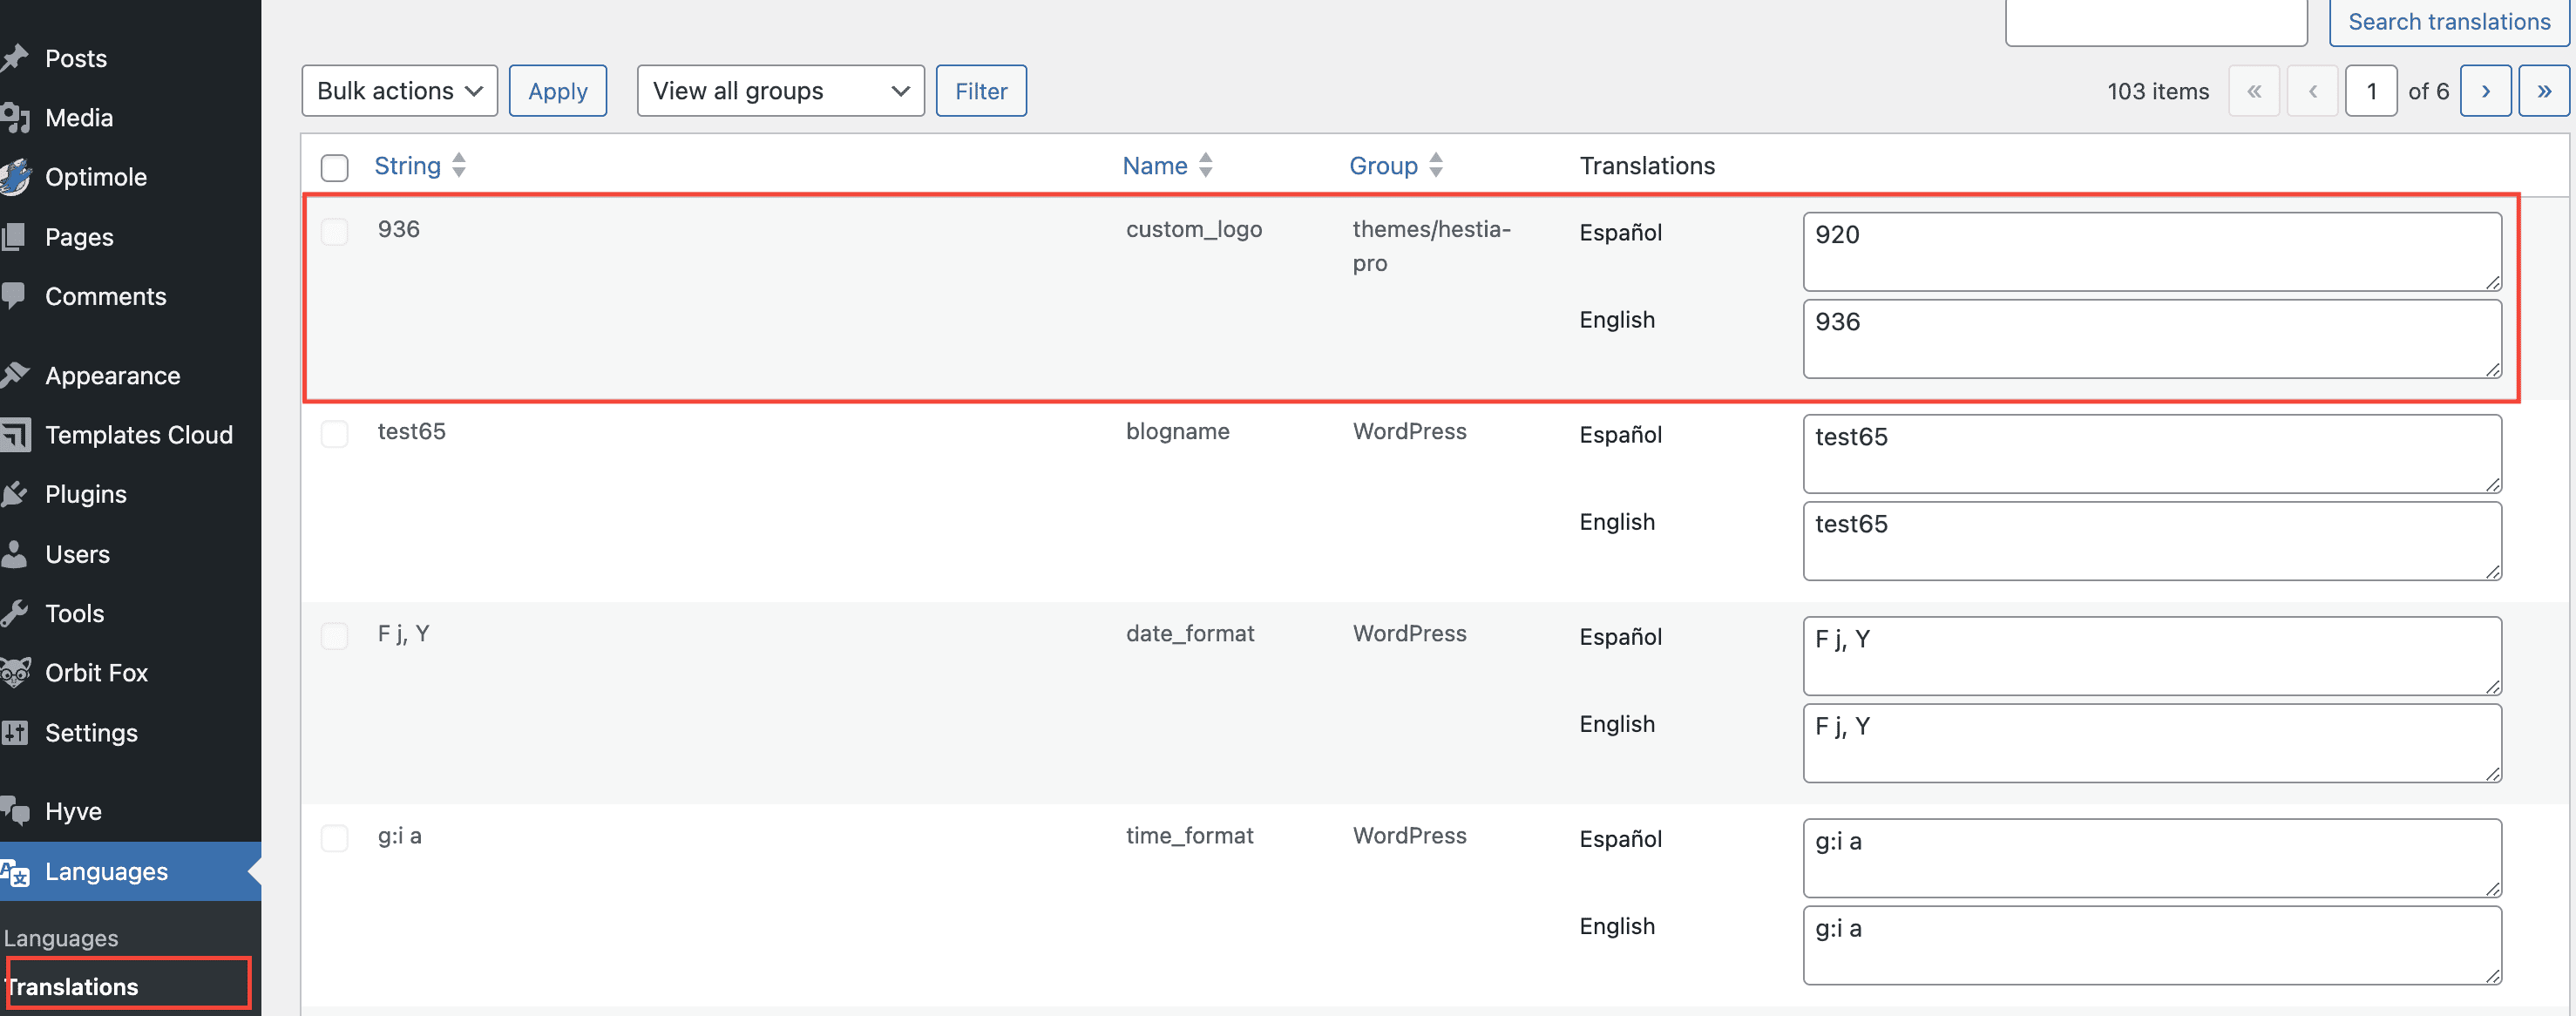Screen dimensions: 2576x1016
Task: Click the Settings sliders icon
Action: (14, 733)
